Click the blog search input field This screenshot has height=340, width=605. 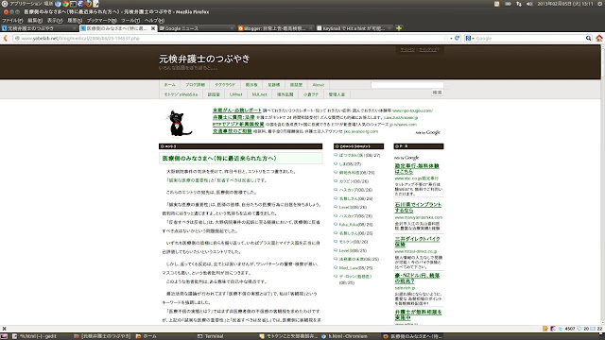[407, 85]
